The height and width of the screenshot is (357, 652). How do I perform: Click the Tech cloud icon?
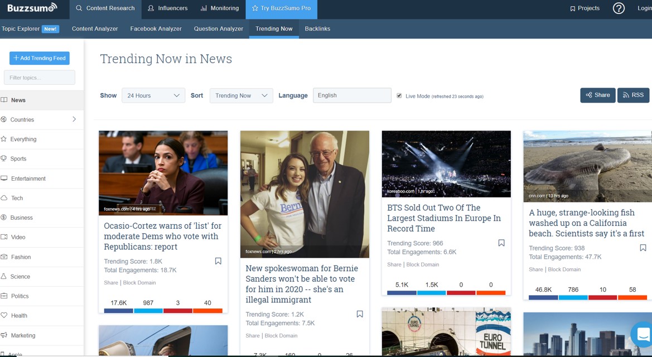point(4,197)
